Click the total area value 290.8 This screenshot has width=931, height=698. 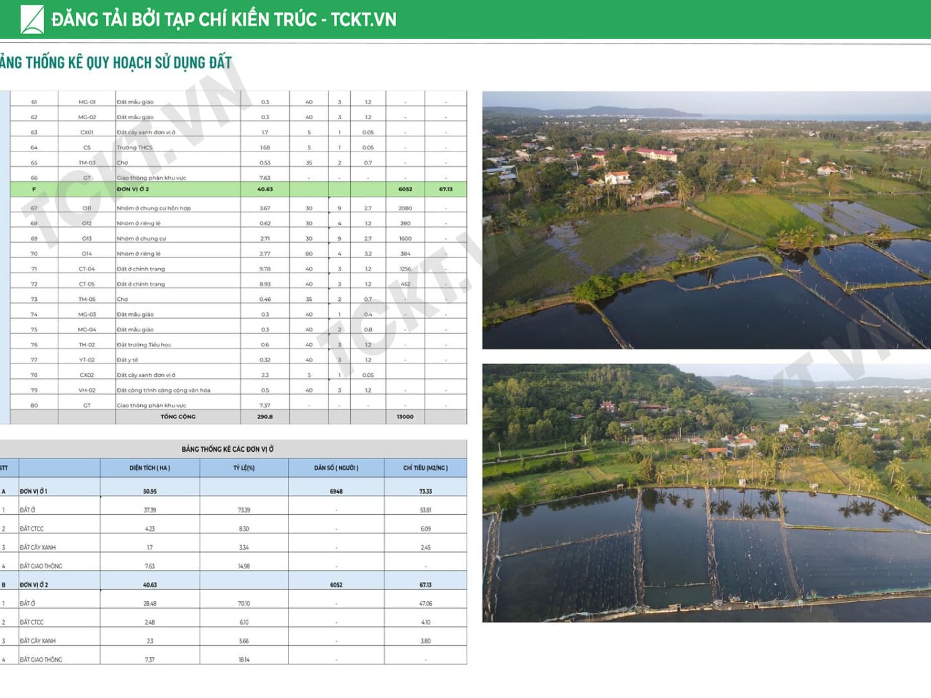coord(265,417)
